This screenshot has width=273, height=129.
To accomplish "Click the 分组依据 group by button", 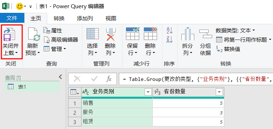I will click(205, 42).
